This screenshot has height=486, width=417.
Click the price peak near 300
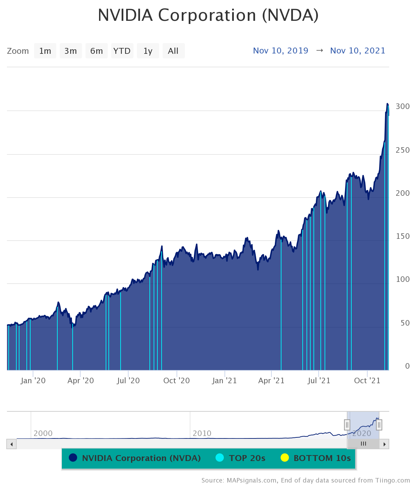[387, 104]
